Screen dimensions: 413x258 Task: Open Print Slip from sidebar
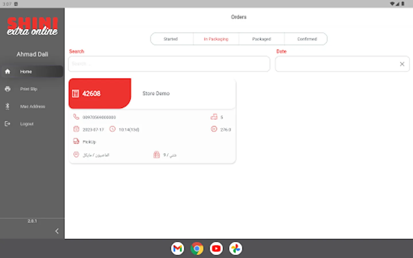(x=29, y=89)
